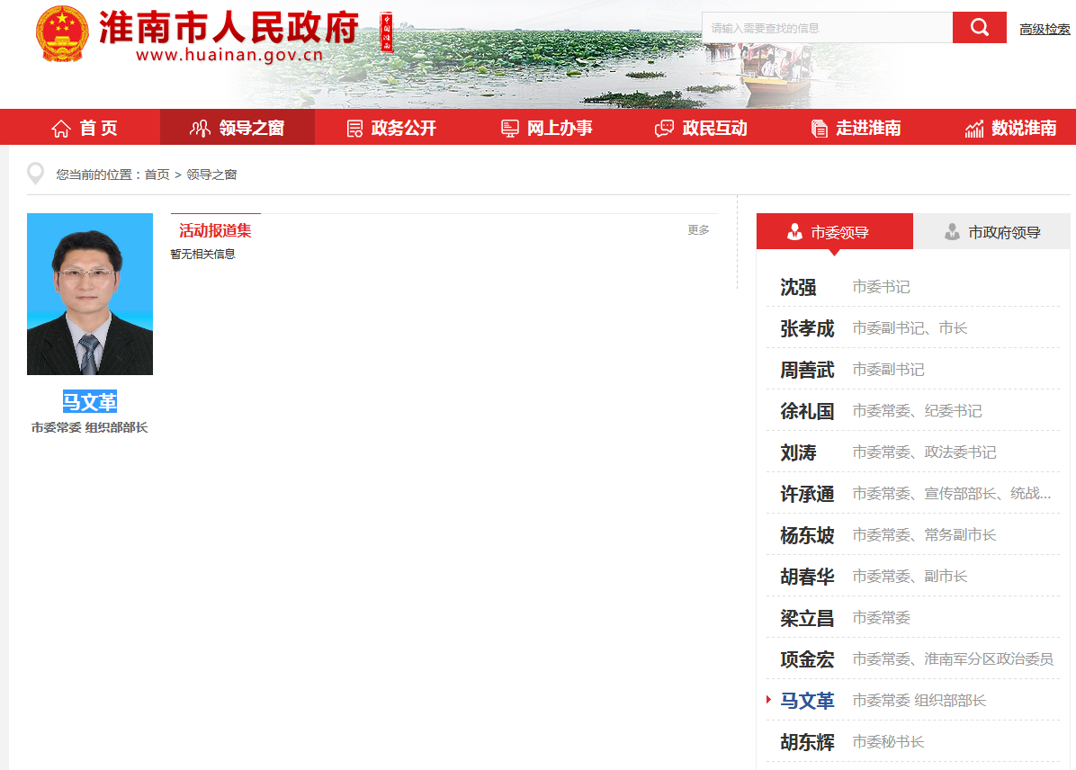Open leader 周善武 in the list
This screenshot has height=770, width=1076.
pos(807,370)
